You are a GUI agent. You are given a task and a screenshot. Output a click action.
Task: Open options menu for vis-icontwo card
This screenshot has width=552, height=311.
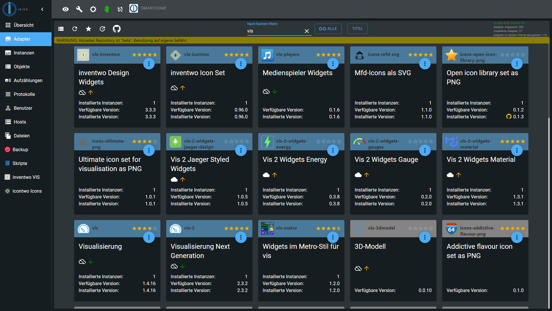click(x=241, y=64)
